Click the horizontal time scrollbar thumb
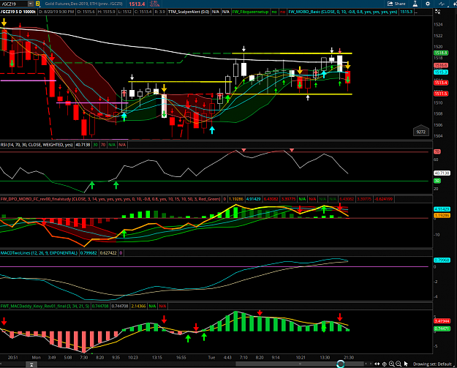 click(300, 364)
